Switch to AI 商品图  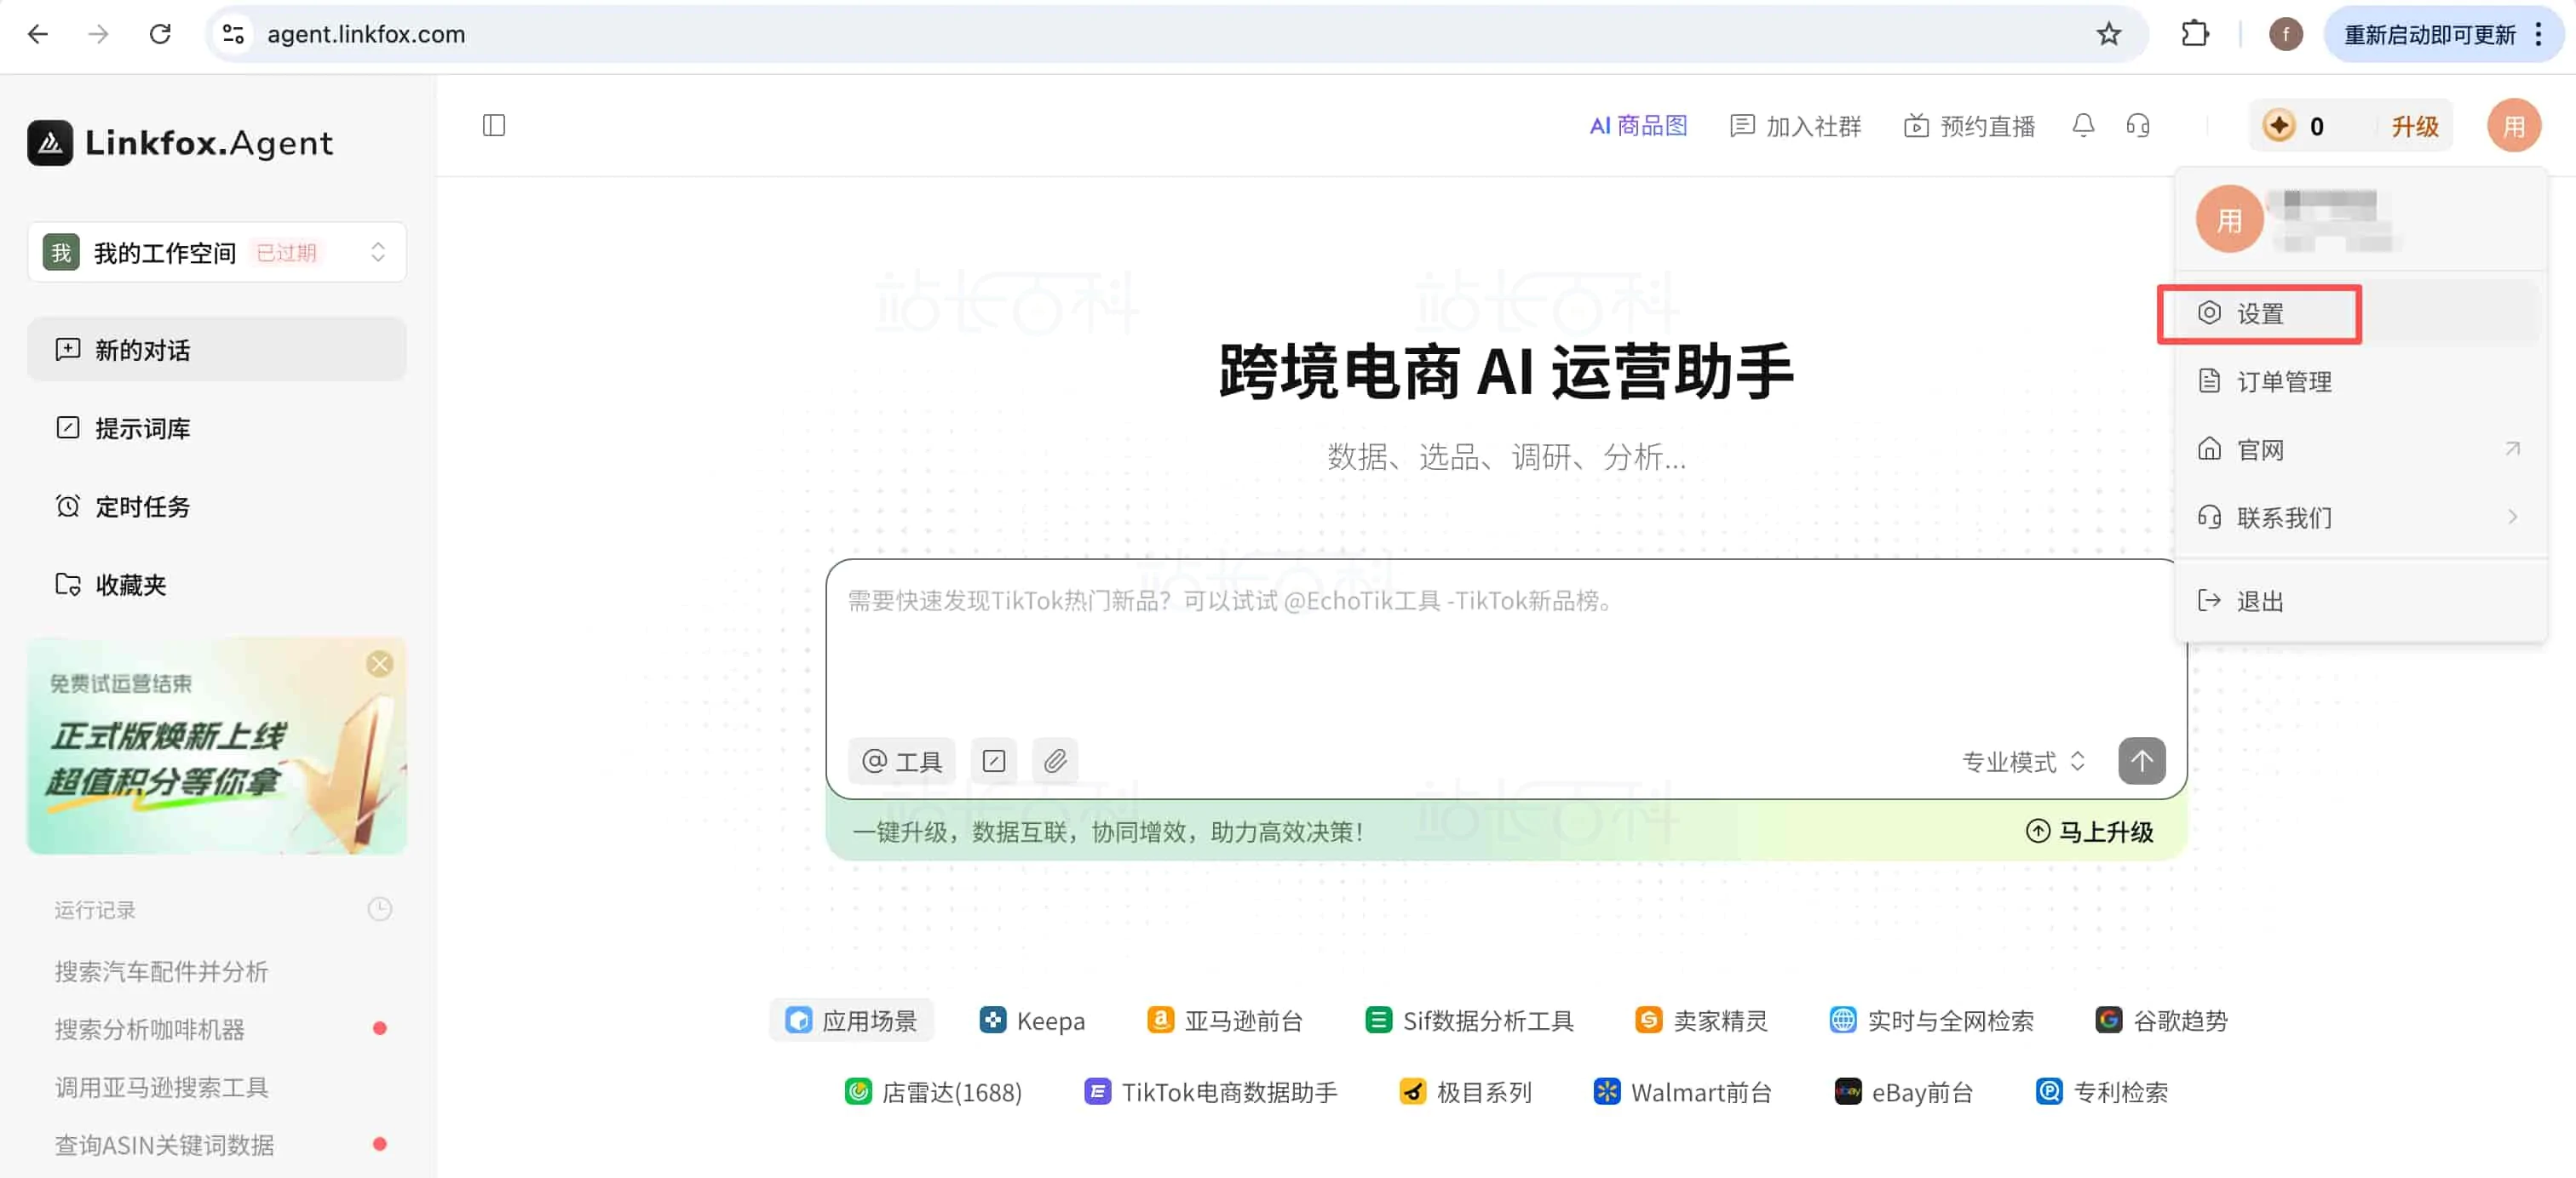(x=1638, y=125)
